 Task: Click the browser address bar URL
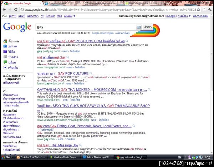point(110,10)
